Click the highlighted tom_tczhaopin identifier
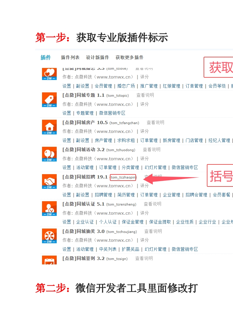The height and width of the screenshot is (330, 233). click(123, 177)
